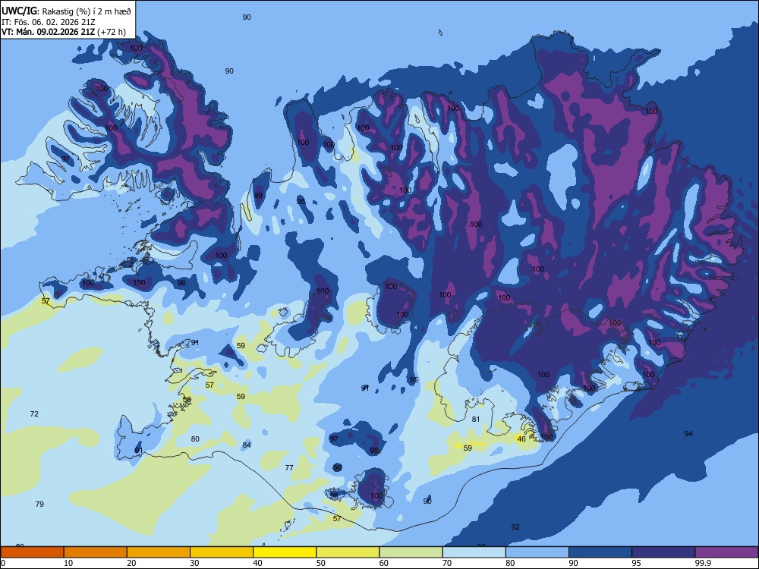The width and height of the screenshot is (759, 569).
Task: Click the legend label '99.9'
Action: click(x=702, y=563)
